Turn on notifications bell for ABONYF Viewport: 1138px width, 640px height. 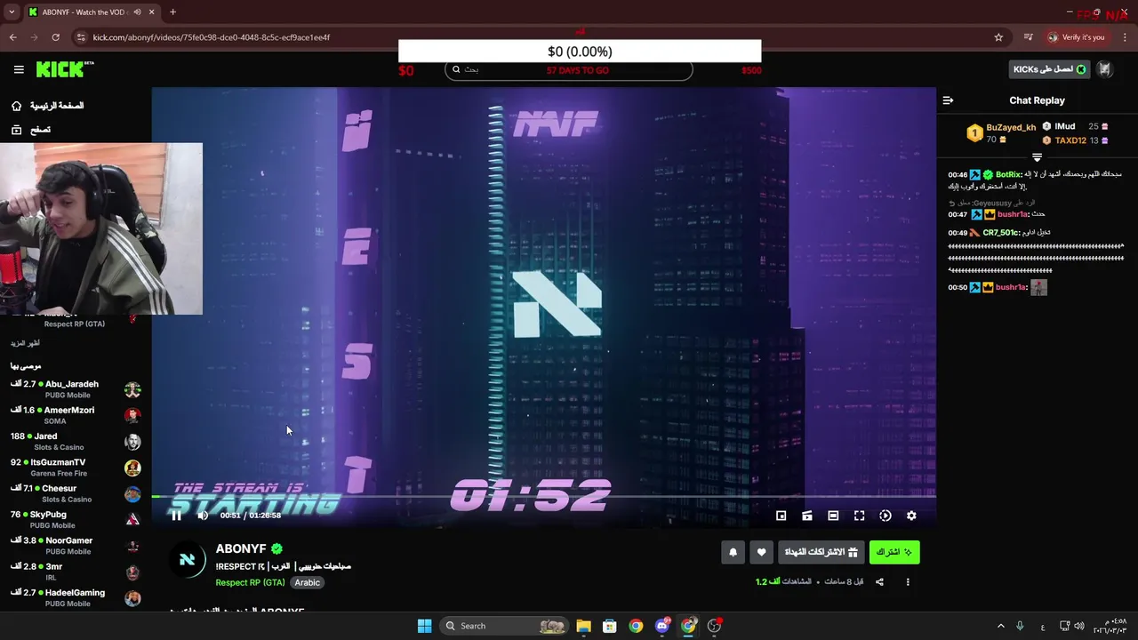point(733,552)
